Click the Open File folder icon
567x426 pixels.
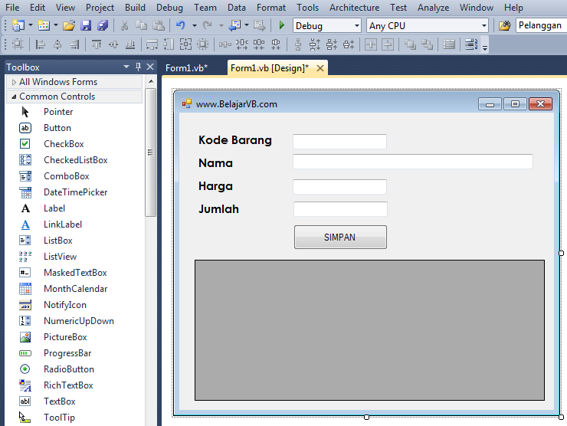tap(69, 25)
